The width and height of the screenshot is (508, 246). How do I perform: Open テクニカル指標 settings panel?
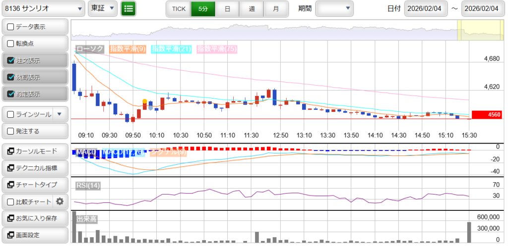pyautogui.click(x=35, y=168)
